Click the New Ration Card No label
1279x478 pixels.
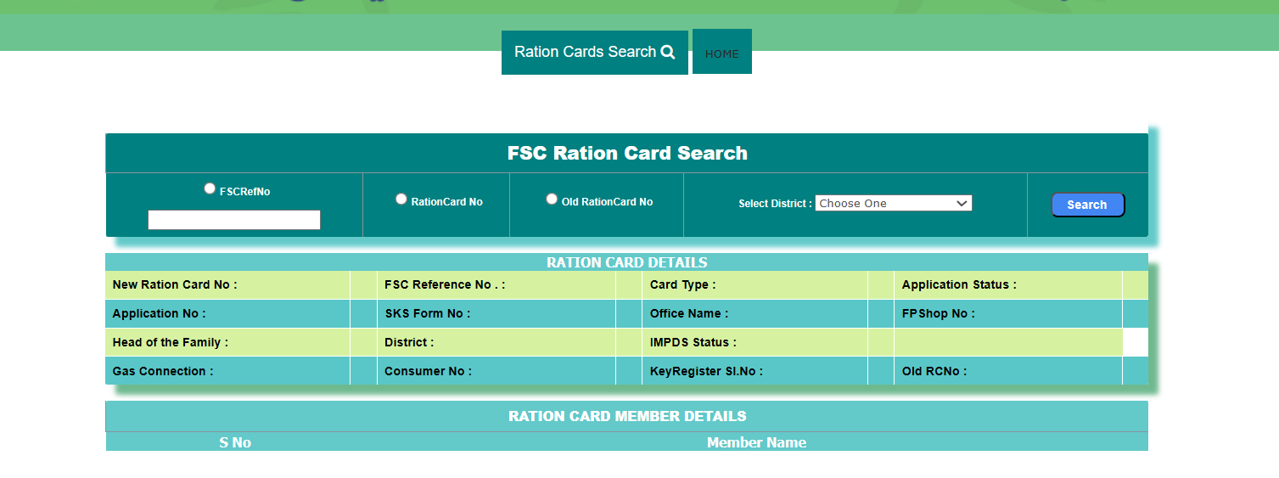coord(175,284)
